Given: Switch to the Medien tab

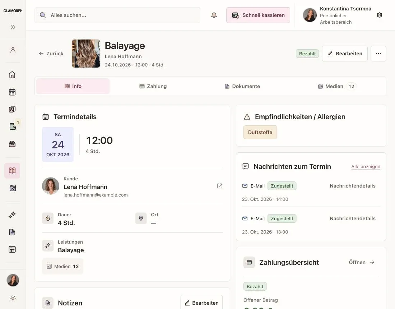Looking at the screenshot, I should tap(337, 86).
